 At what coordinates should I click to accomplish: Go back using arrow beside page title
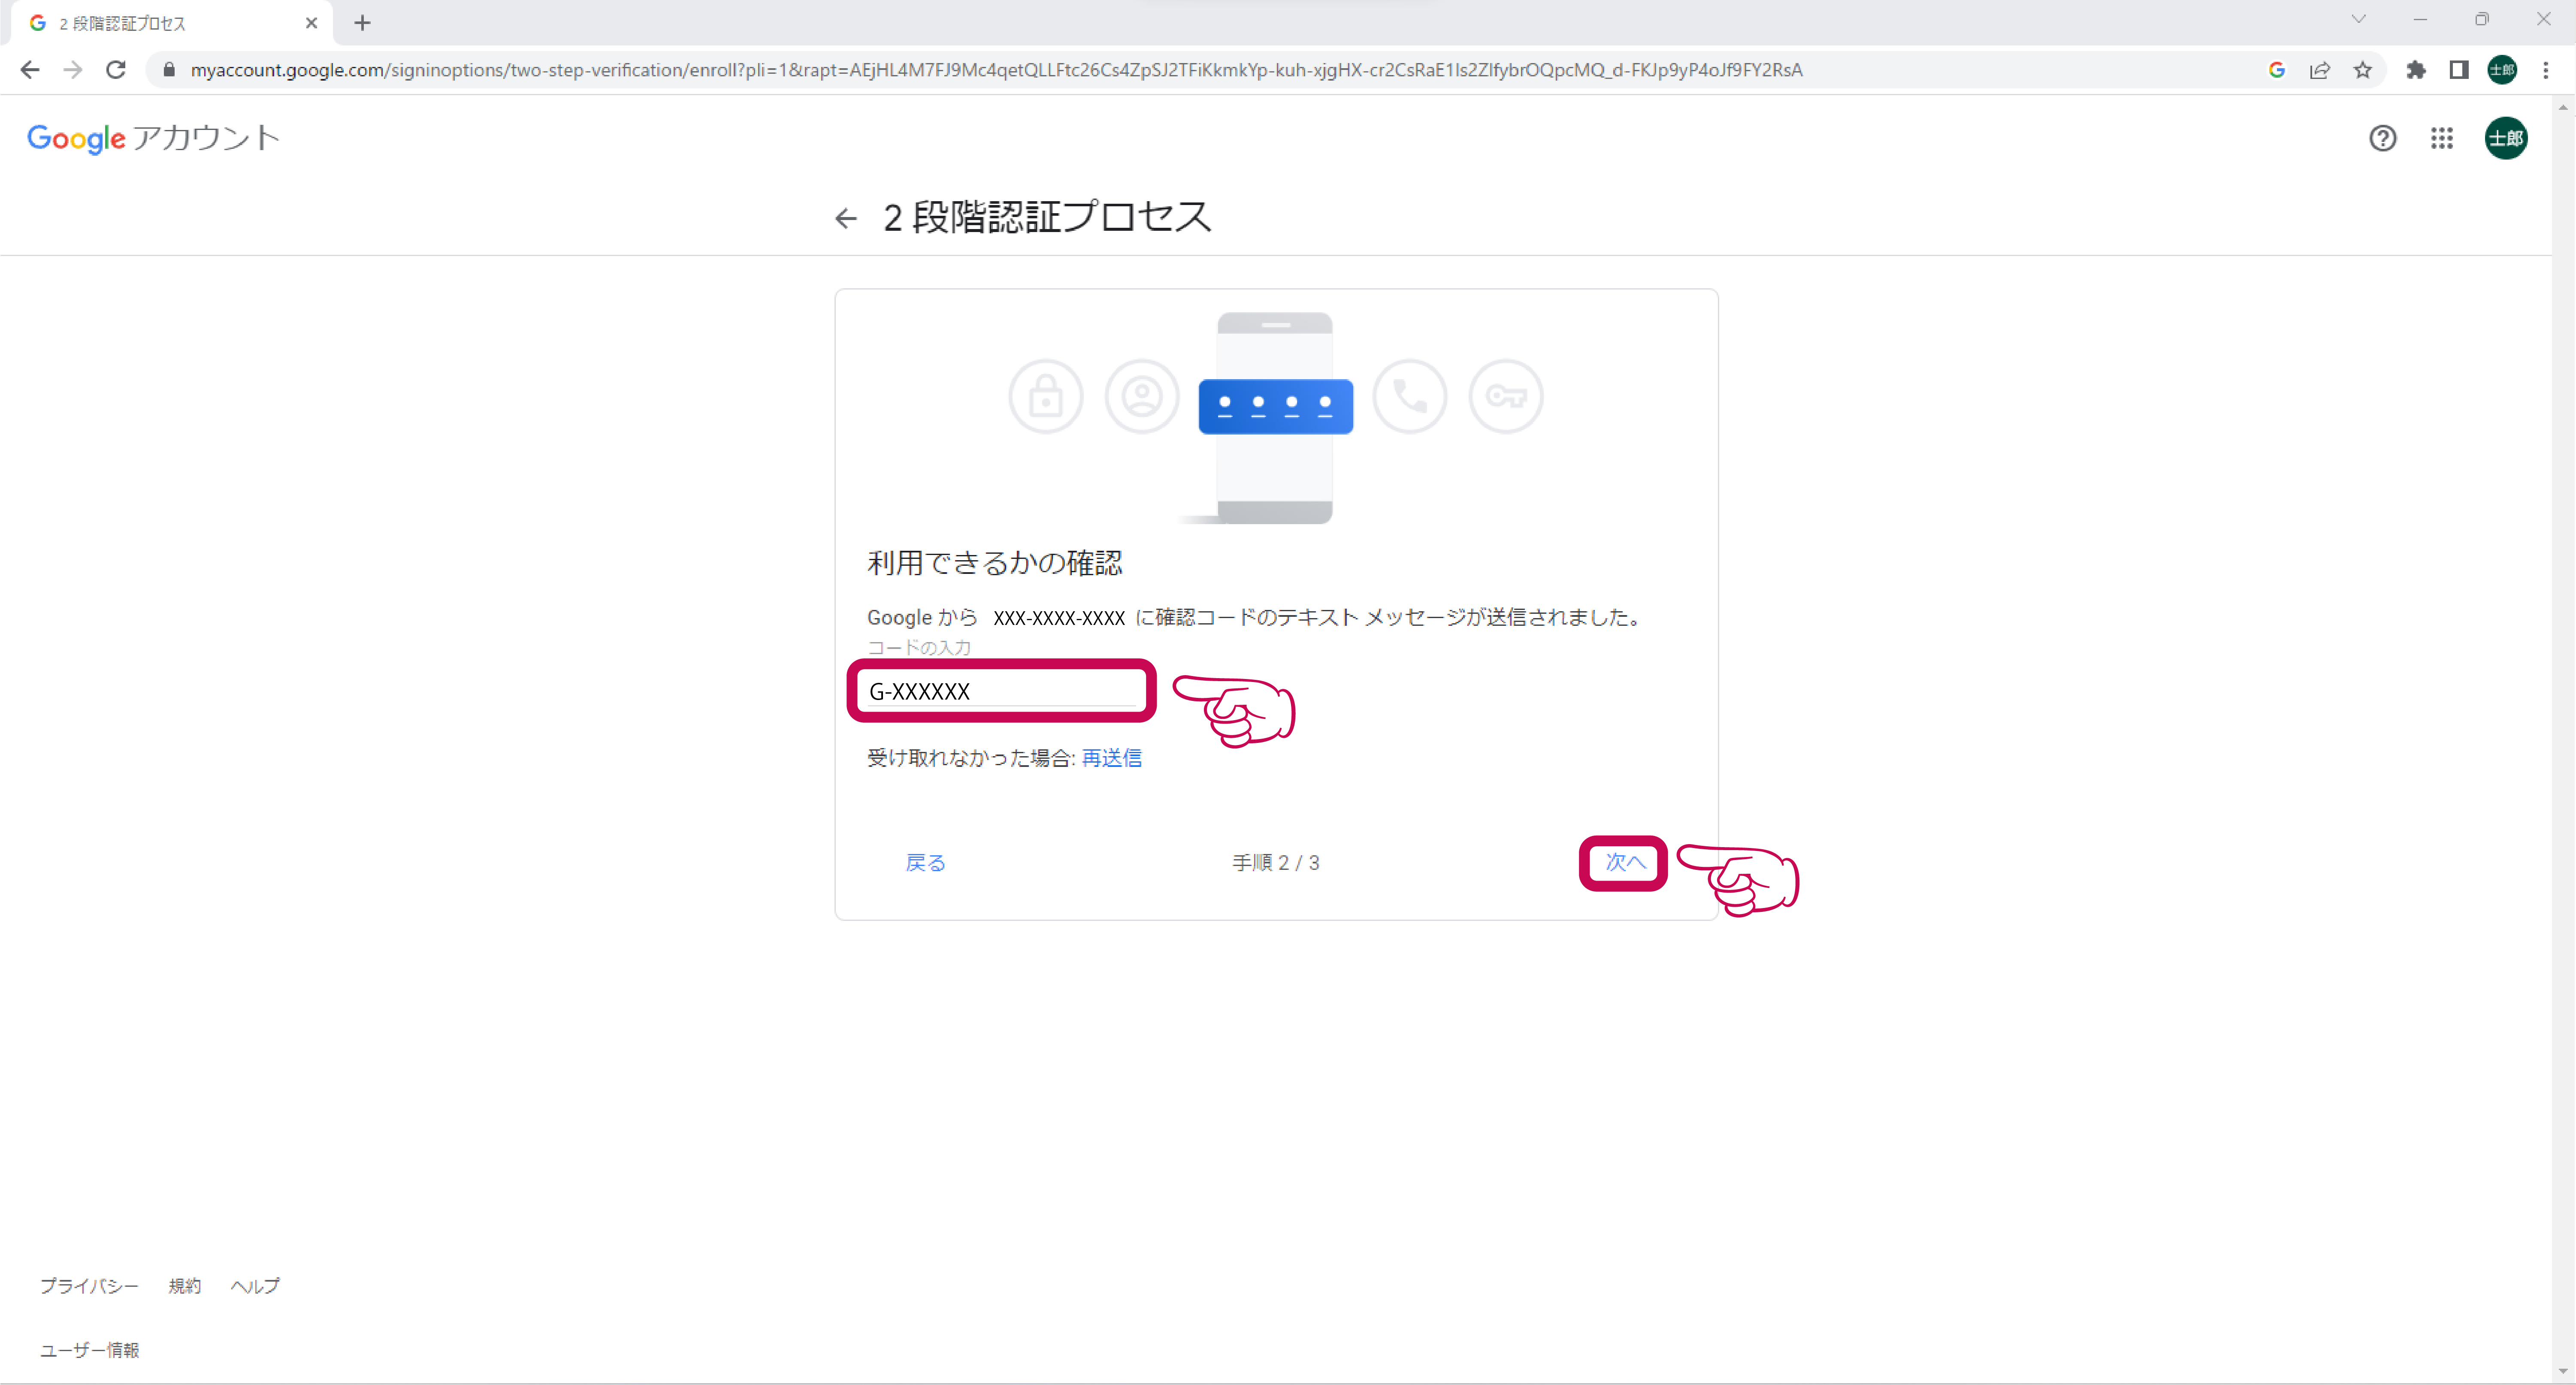[846, 218]
